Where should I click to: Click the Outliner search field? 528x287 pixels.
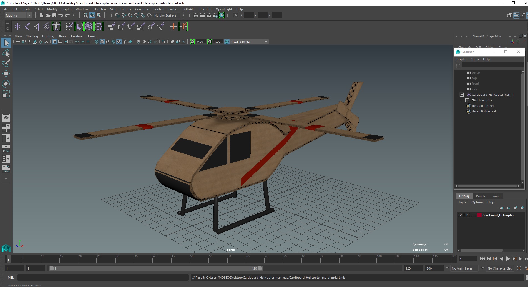pos(492,65)
